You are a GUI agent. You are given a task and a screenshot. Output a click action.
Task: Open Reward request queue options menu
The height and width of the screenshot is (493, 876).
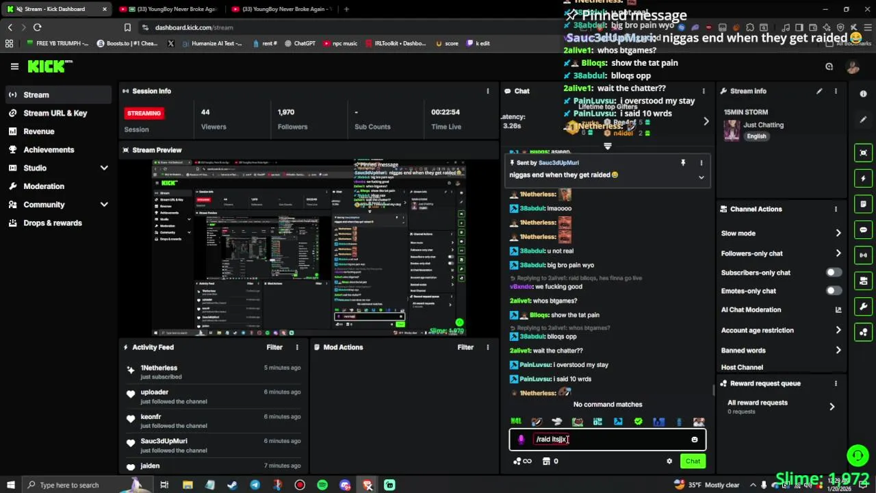(x=836, y=383)
